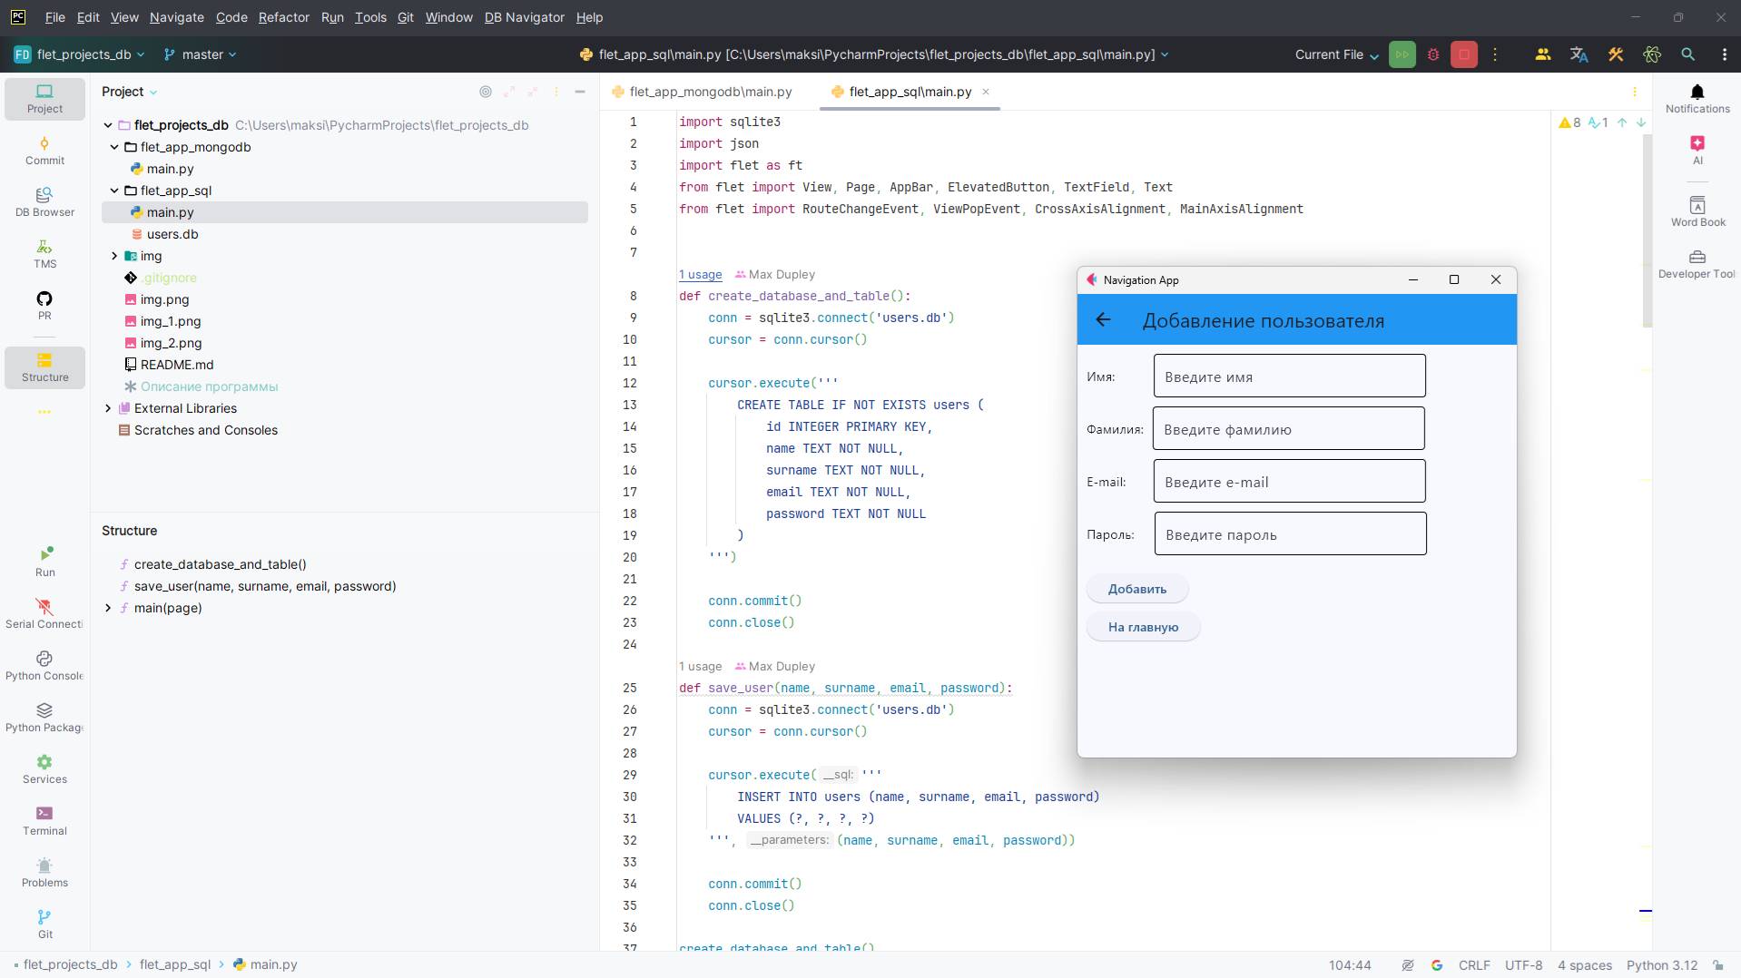Click the Введите имя input field

click(1289, 376)
